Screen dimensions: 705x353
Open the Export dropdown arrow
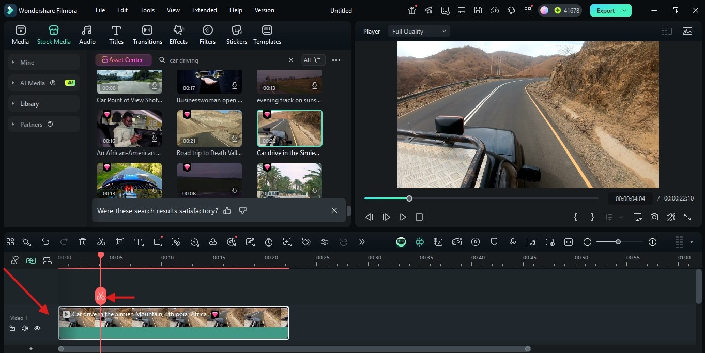[x=624, y=10]
